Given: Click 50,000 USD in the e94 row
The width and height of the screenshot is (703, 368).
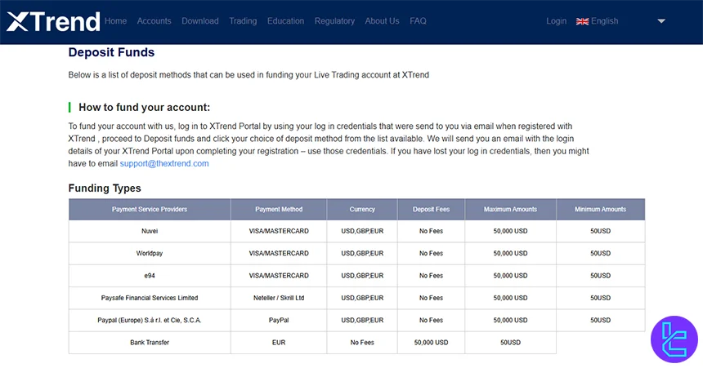Looking at the screenshot, I should (x=510, y=276).
